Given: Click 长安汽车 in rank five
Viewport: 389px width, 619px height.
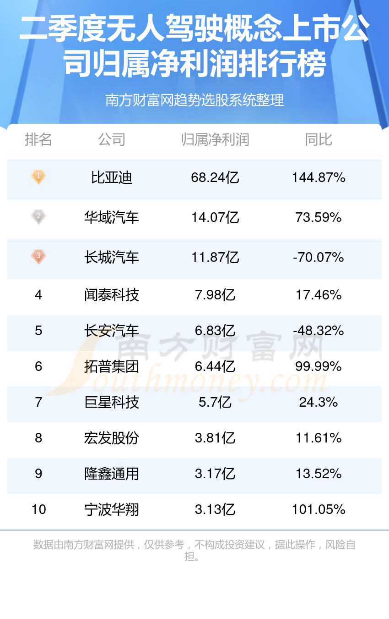Looking at the screenshot, I should coord(112,331).
